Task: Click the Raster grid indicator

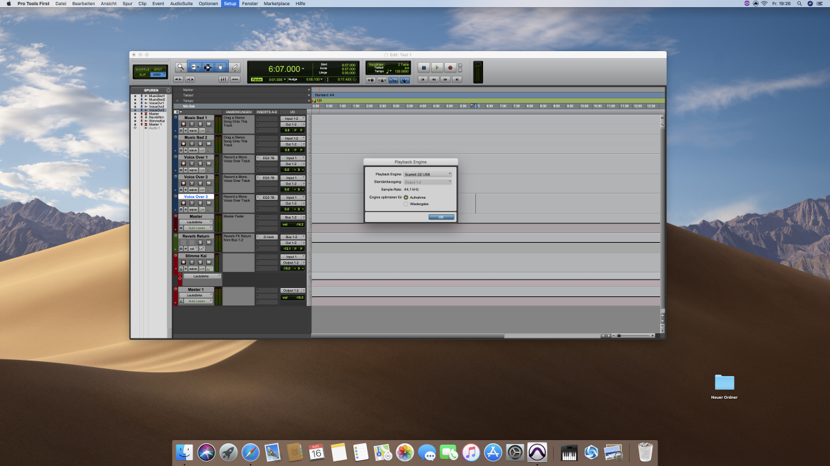Action: coord(257,79)
